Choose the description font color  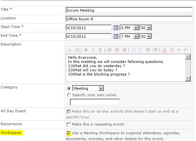[x=164, y=50]
